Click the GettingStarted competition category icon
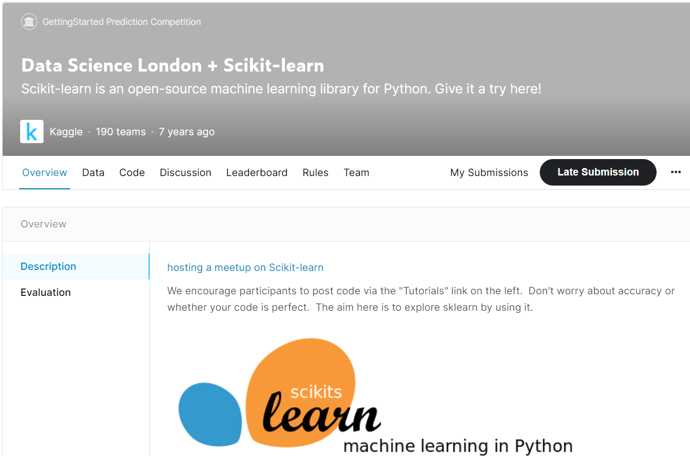690x456 pixels. click(29, 22)
